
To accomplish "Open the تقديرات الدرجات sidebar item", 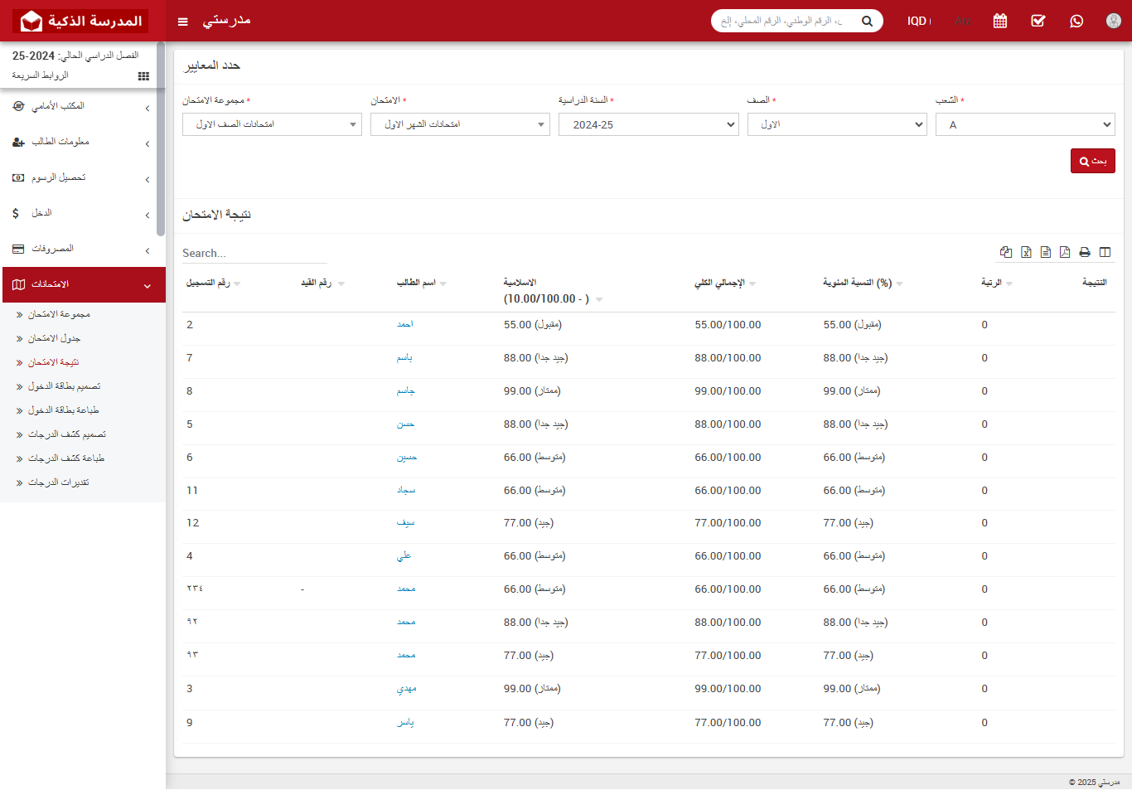I will click(x=58, y=482).
